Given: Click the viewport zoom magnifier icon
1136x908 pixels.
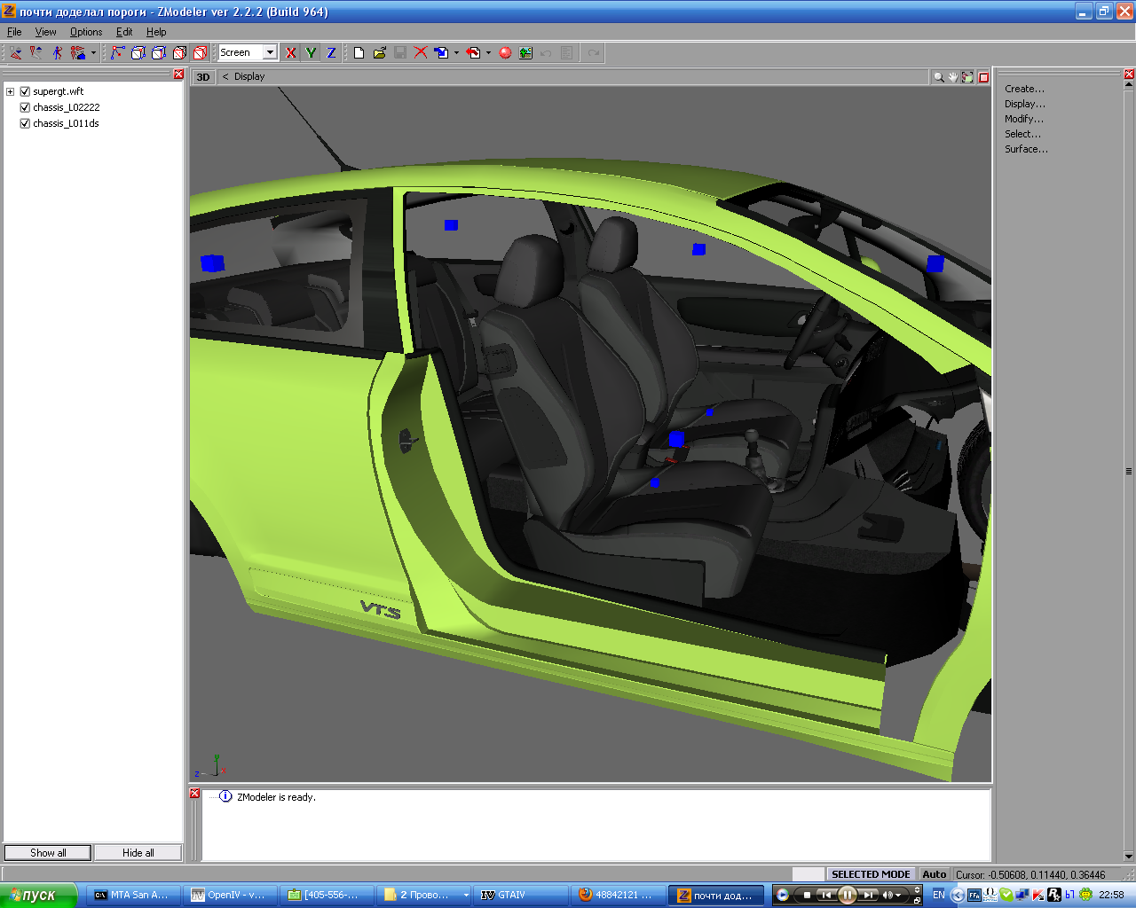Looking at the screenshot, I should pyautogui.click(x=938, y=77).
